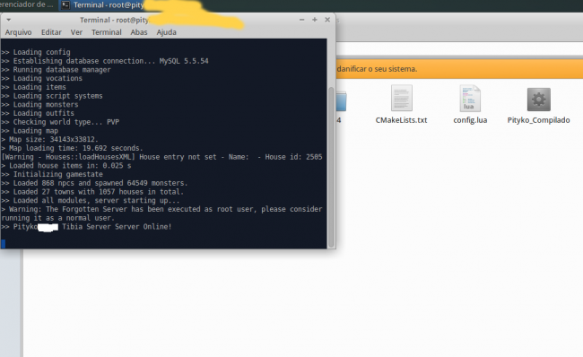
Task: Click the 'Server Online!' terminal line
Action: point(86,227)
